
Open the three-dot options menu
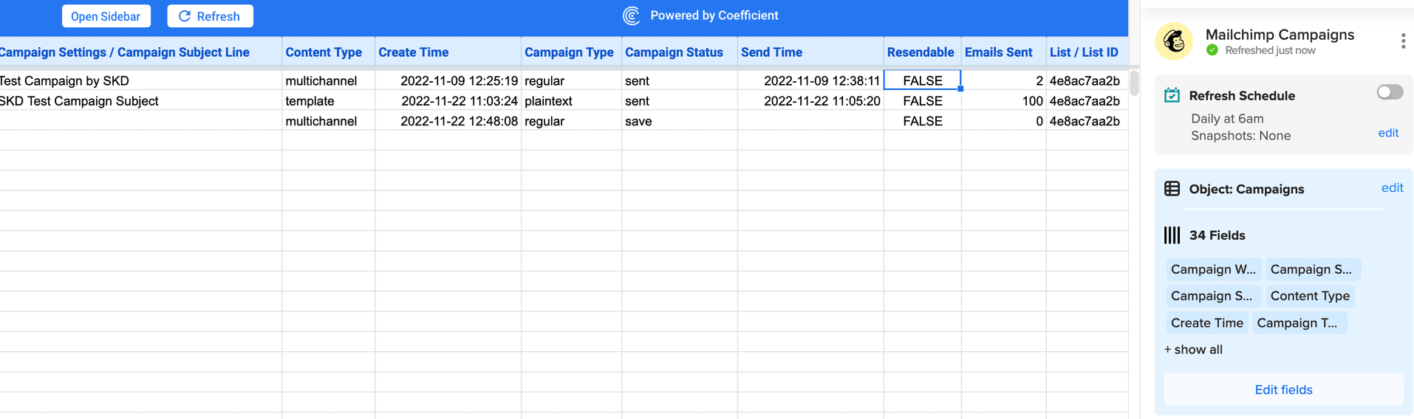tap(1402, 41)
